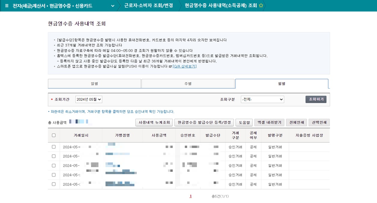Open the 2024년 05월 period dropdown

click(x=89, y=99)
